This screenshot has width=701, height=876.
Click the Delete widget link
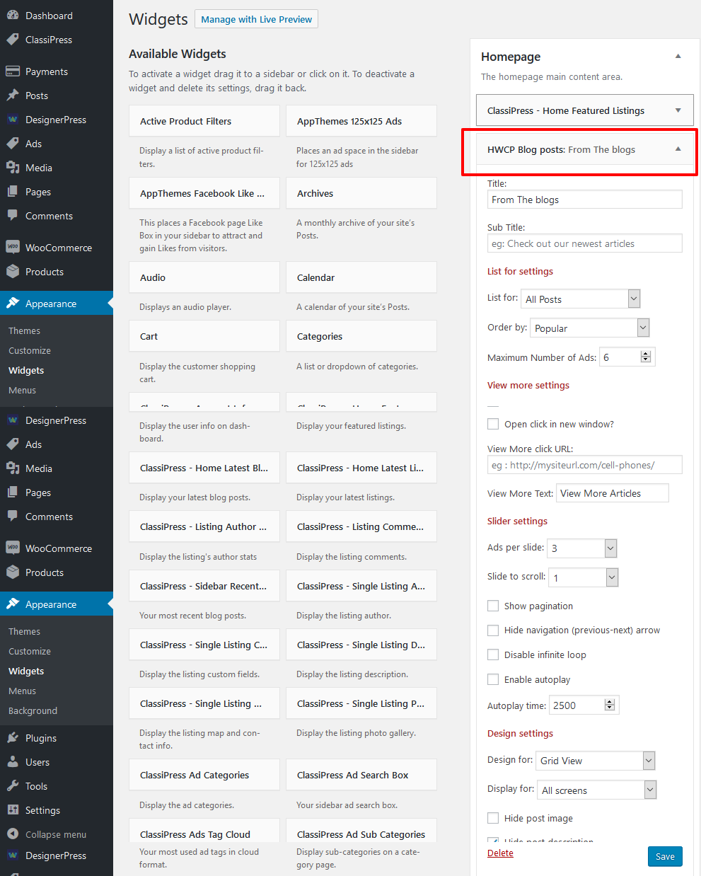coord(500,853)
